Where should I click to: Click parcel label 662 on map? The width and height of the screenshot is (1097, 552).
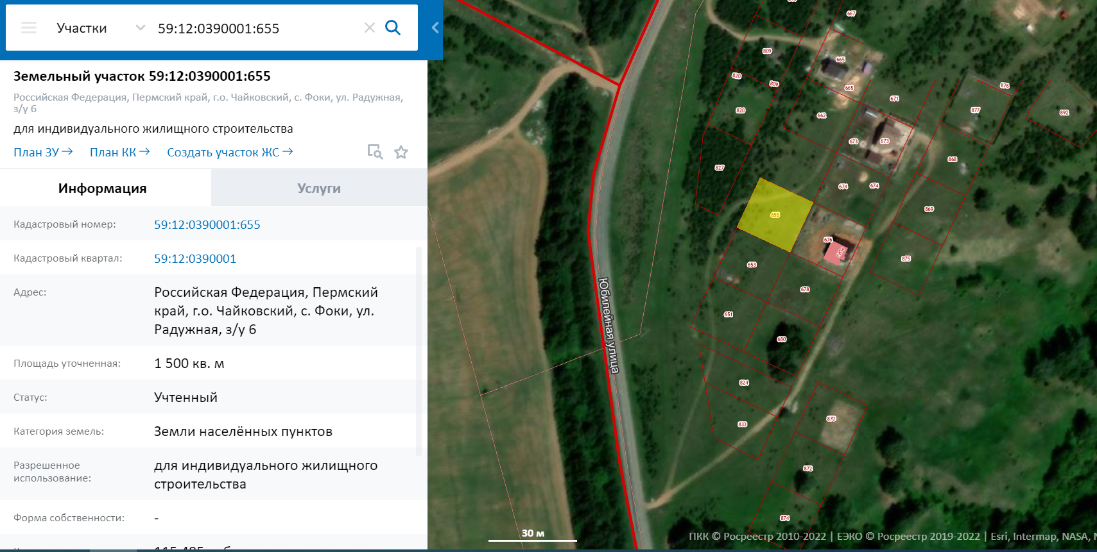[822, 116]
